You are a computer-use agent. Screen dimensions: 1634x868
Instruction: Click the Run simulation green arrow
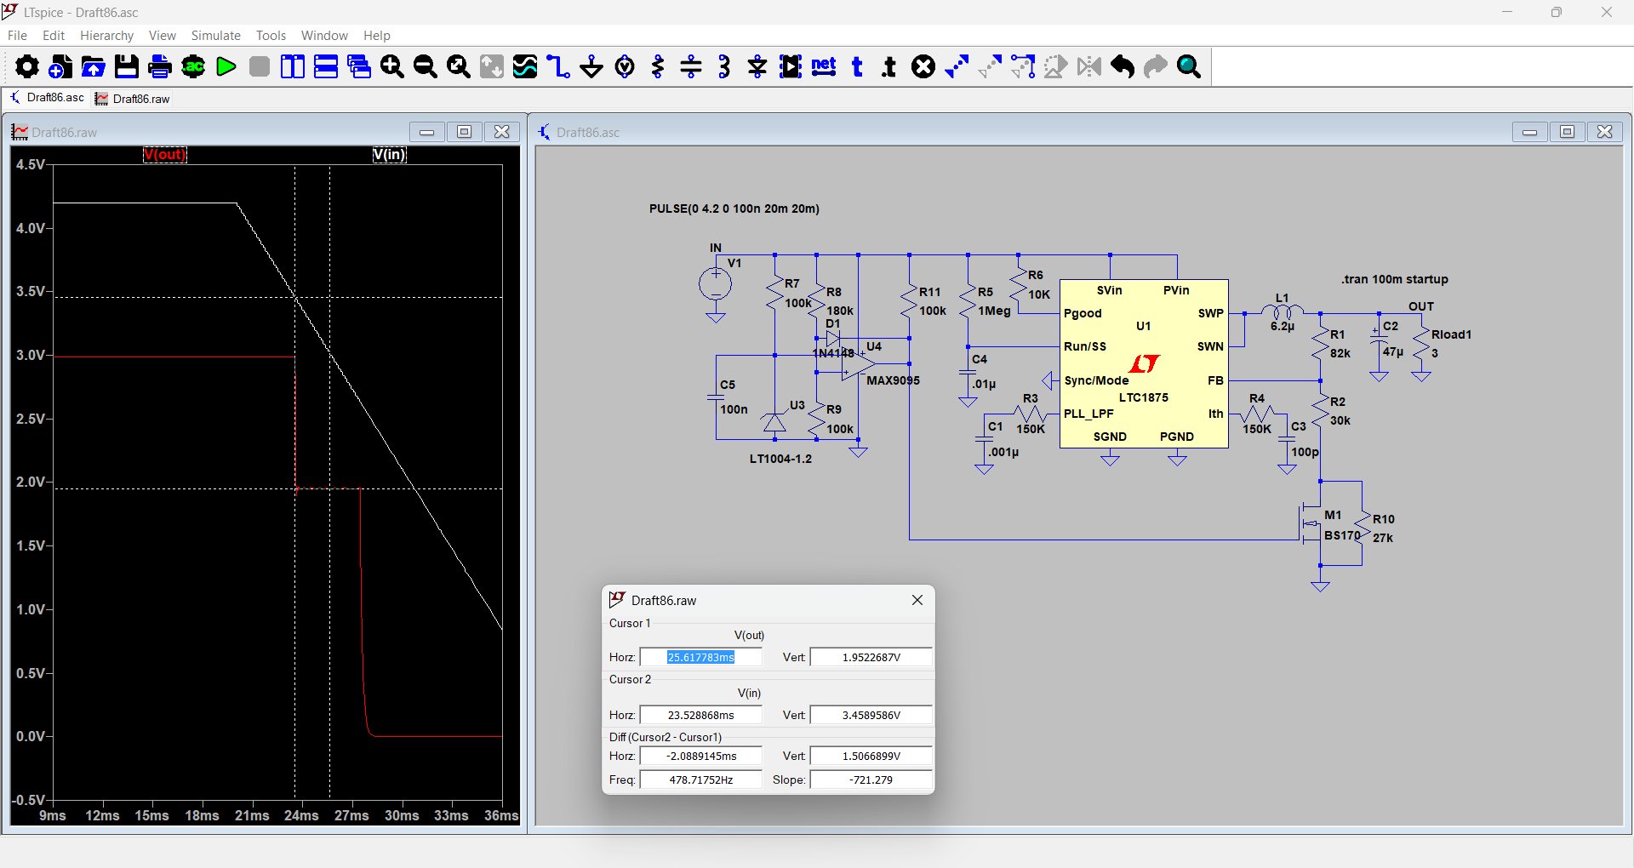226,66
